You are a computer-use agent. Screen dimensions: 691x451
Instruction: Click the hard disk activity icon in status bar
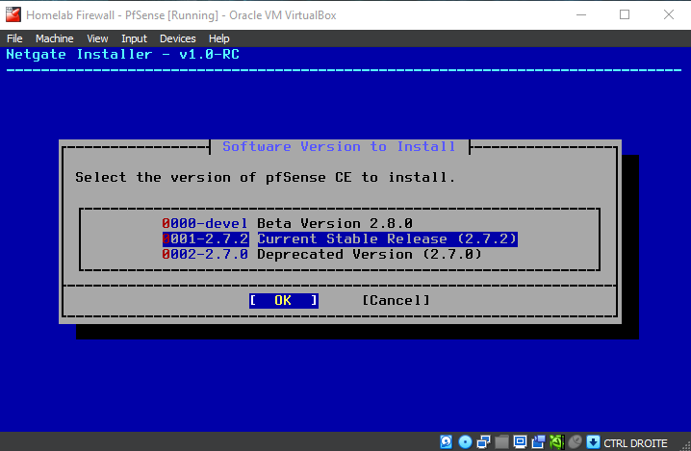pyautogui.click(x=446, y=441)
